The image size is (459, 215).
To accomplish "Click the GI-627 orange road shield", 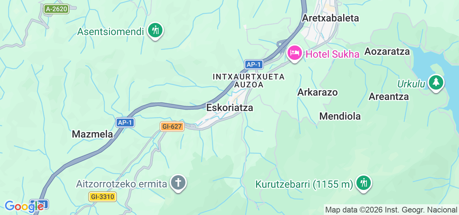I will [x=172, y=126].
